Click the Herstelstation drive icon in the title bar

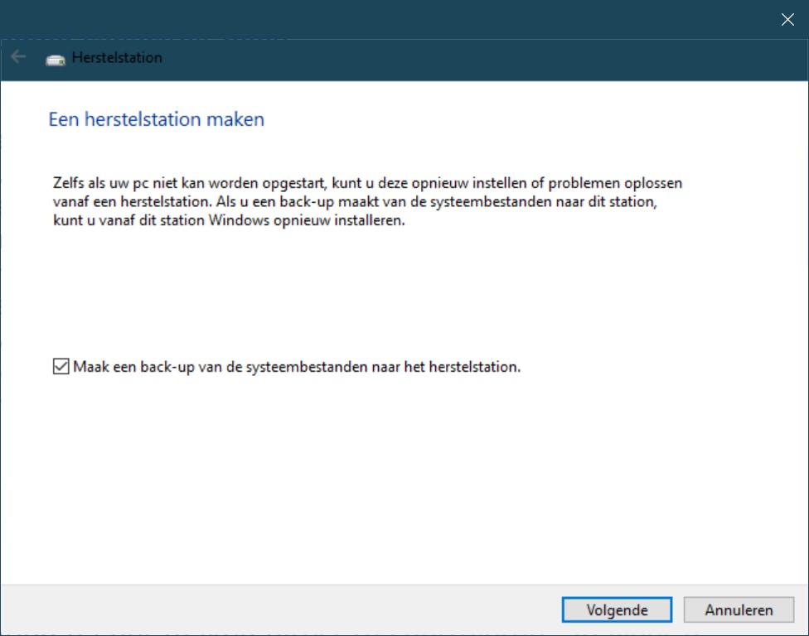55,57
